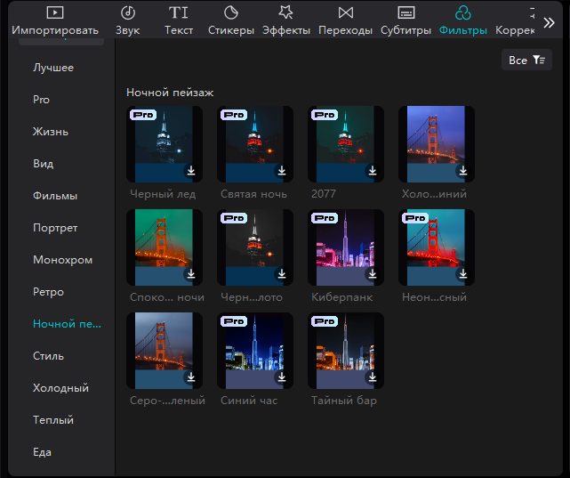
Task: Open the Стикеры stickers tab
Action: [231, 20]
